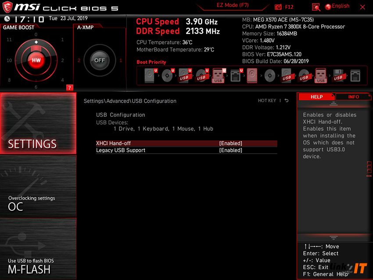This screenshot has width=373, height=280.
Task: Select the XHCI Hand-off row
Action: tap(186, 143)
